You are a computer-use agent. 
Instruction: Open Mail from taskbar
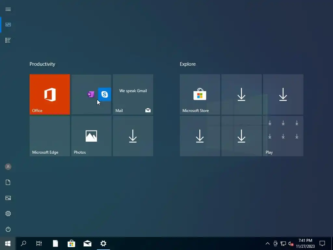point(87,243)
